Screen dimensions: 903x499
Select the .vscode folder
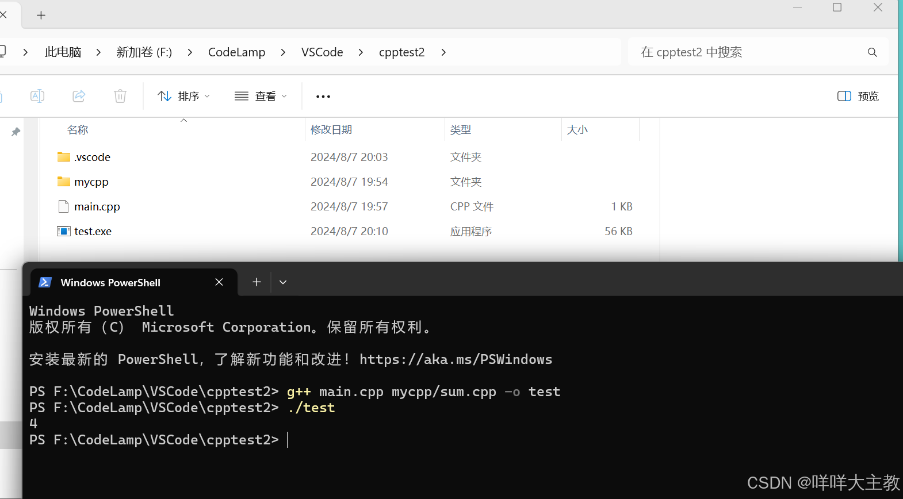[92, 157]
